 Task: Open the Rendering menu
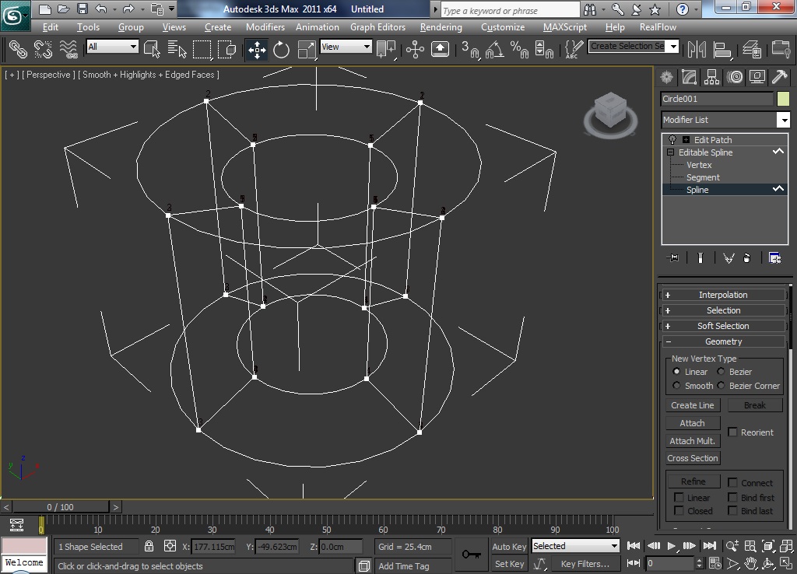pyautogui.click(x=441, y=27)
